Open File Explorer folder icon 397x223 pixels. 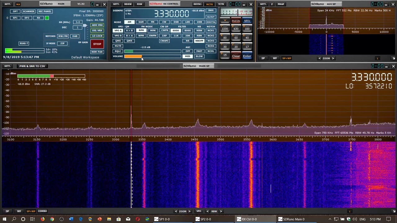click(109, 219)
